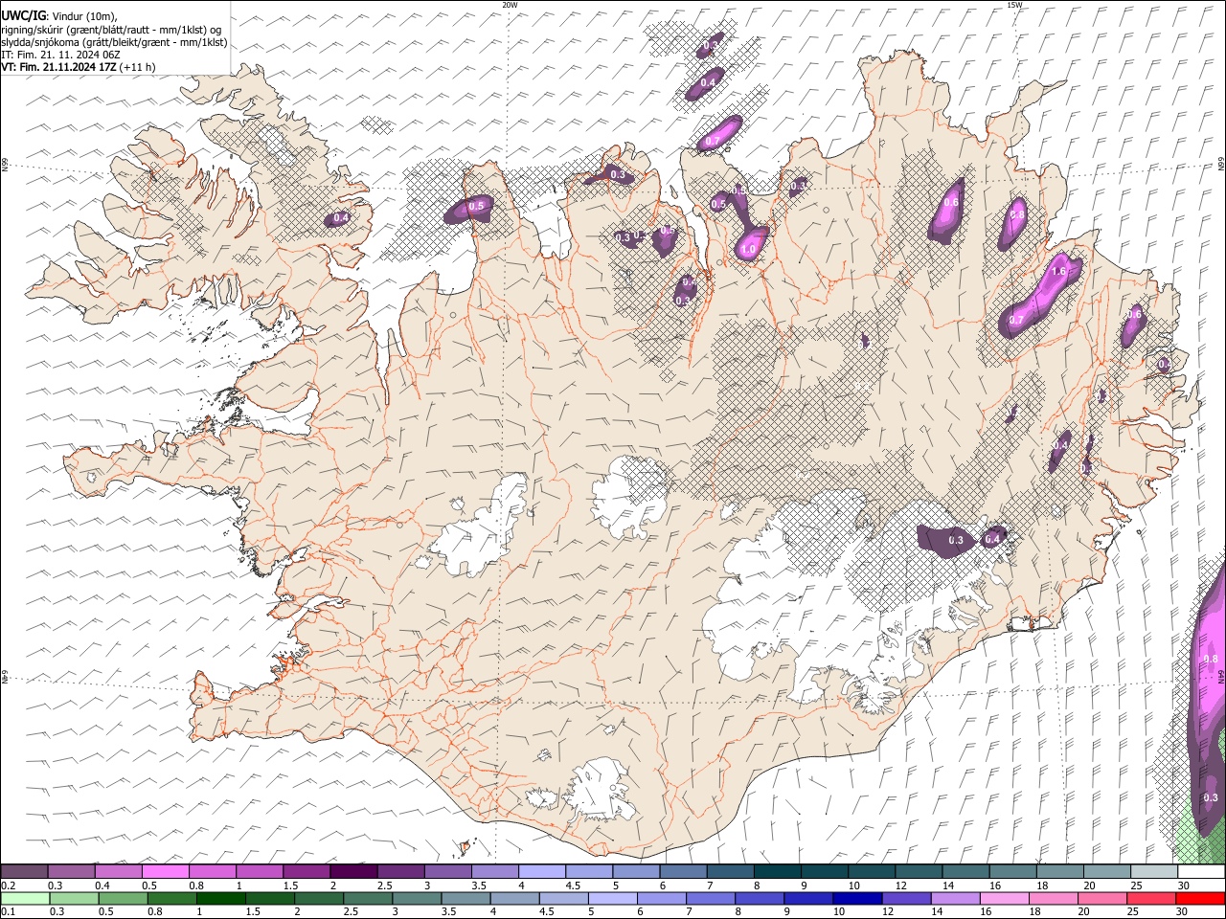The image size is (1226, 919).
Task: Click the 0.4 value in the Westfjords
Action: (x=340, y=218)
